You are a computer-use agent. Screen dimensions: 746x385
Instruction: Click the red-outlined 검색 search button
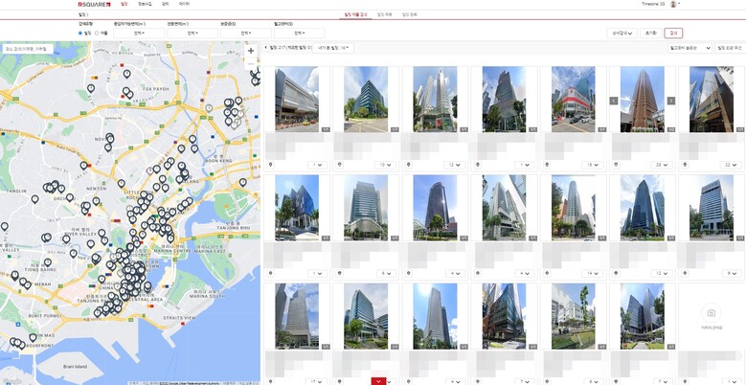pos(673,33)
